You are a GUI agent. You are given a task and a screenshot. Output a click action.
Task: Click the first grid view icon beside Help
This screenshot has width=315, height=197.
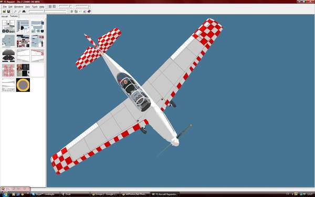[50, 7]
